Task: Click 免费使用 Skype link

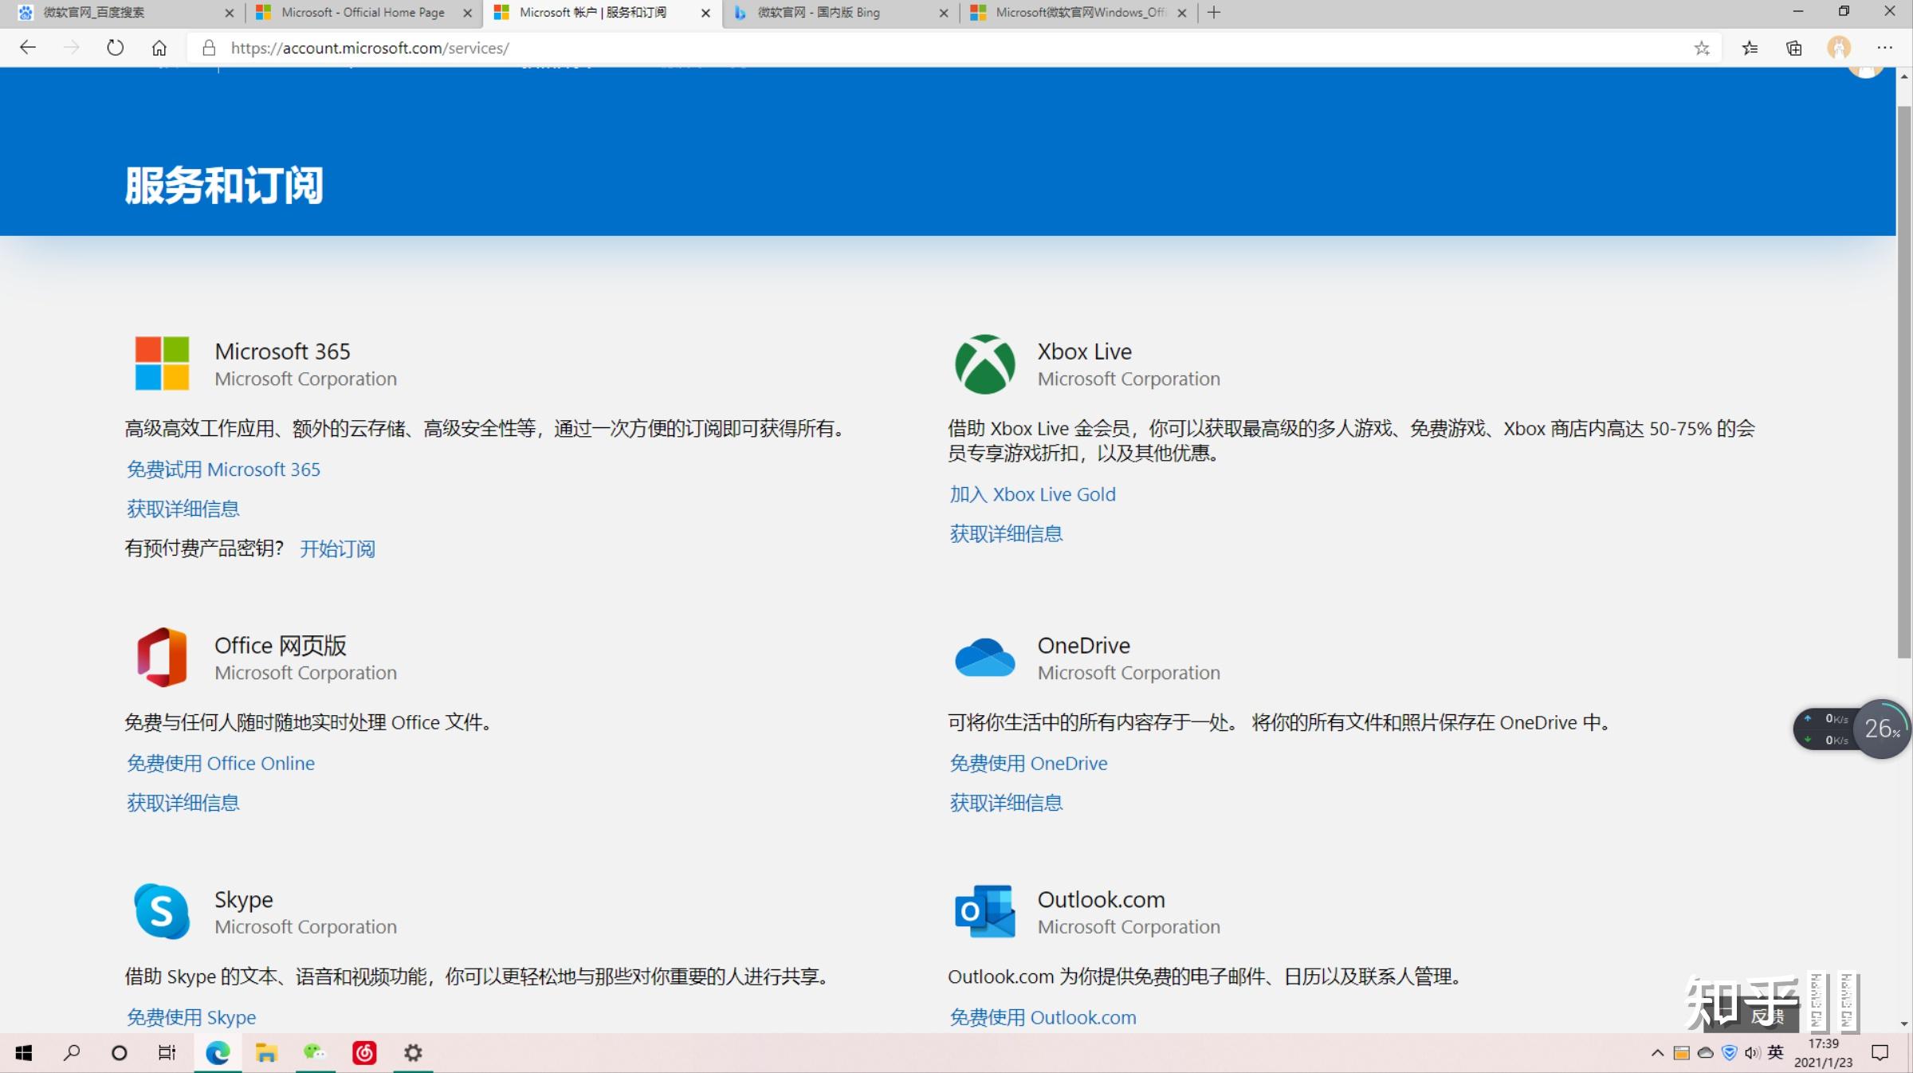Action: [191, 1018]
